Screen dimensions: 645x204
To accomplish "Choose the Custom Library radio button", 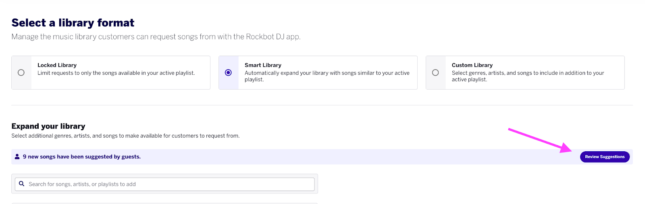I will coord(435,73).
